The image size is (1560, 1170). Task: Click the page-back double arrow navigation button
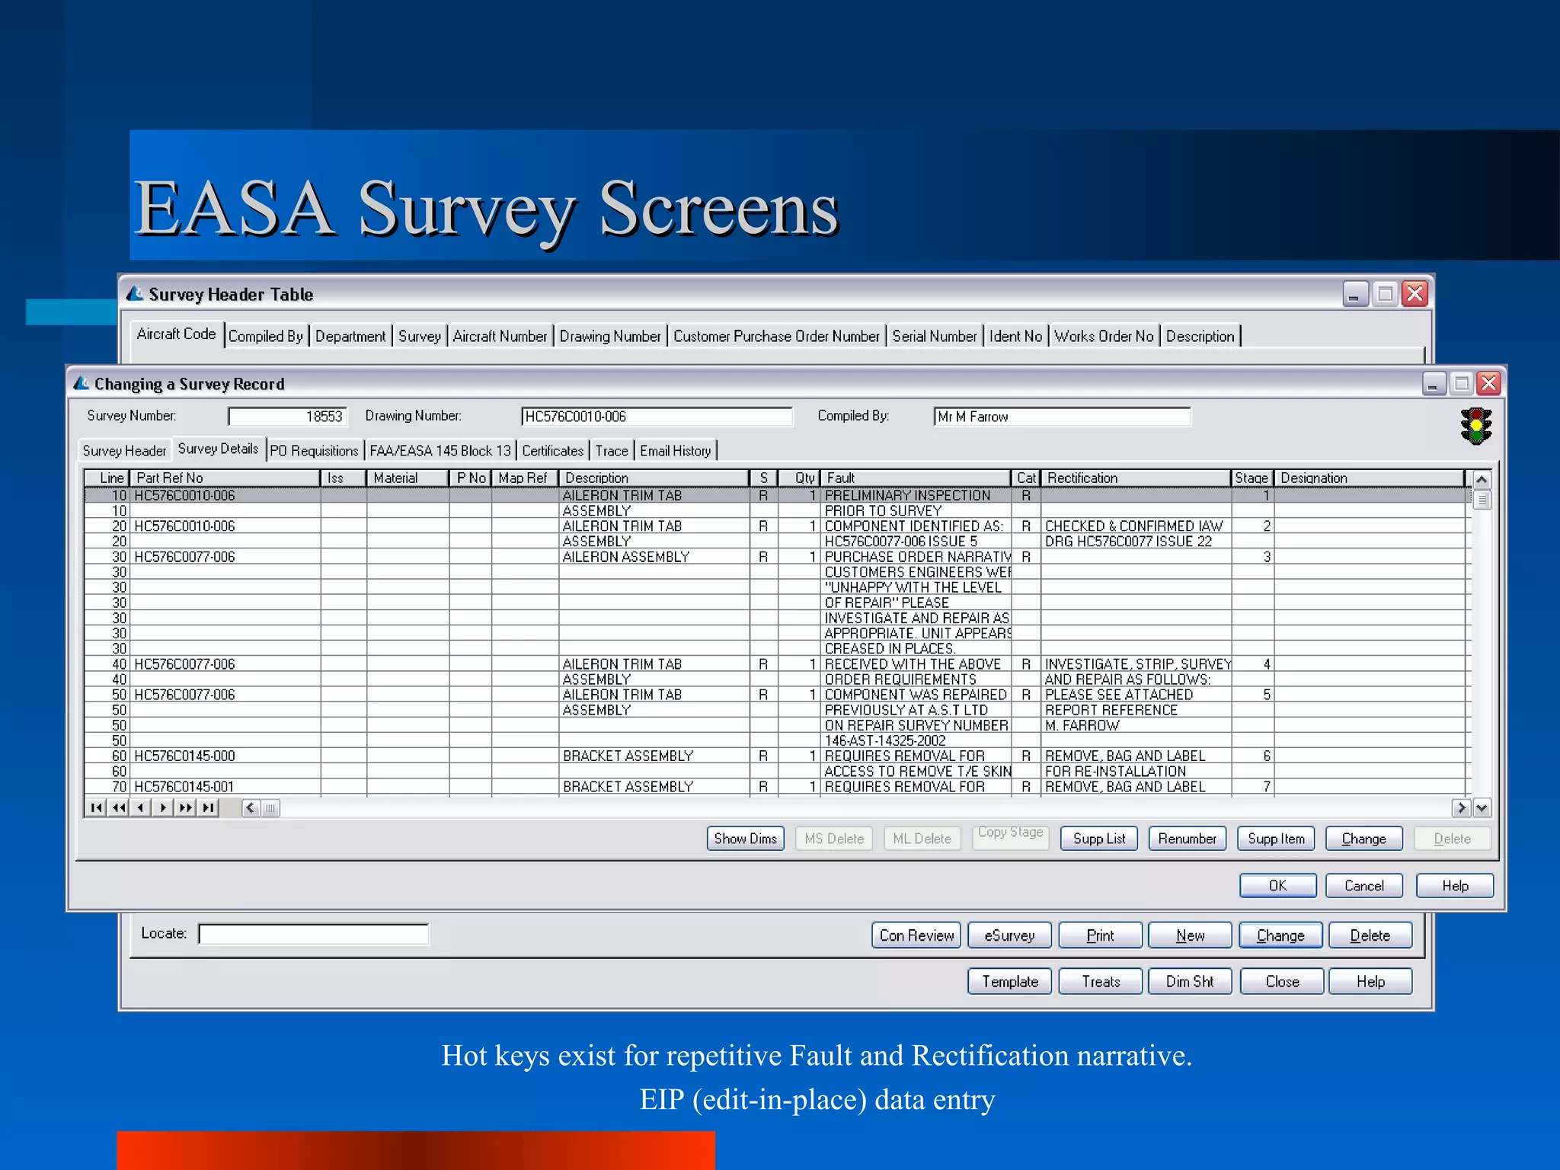point(118,807)
